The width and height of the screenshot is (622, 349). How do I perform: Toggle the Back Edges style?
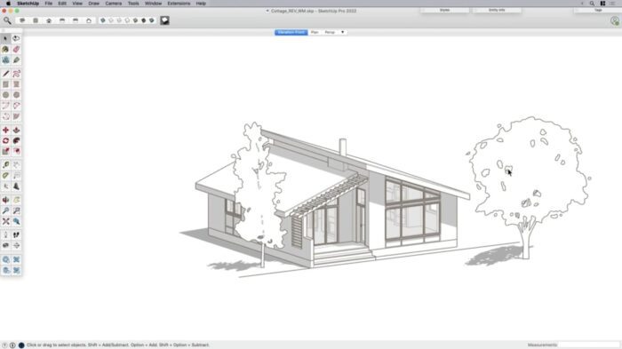click(x=111, y=20)
